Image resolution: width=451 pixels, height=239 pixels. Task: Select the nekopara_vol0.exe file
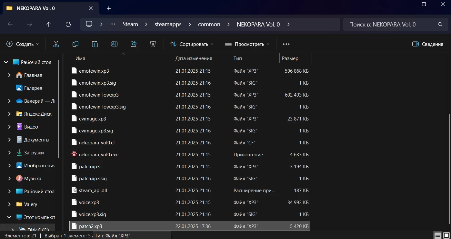click(x=98, y=155)
